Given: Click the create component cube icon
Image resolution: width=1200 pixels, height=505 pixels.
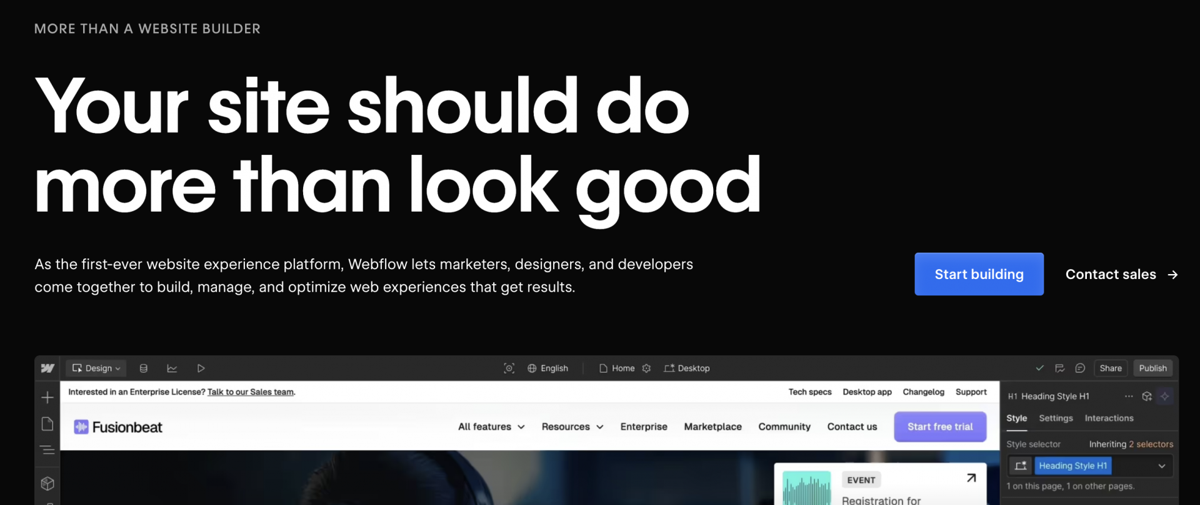Looking at the screenshot, I should pyautogui.click(x=1147, y=396).
